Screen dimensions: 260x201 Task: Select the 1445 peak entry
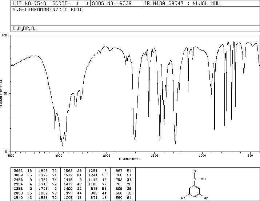73,180
